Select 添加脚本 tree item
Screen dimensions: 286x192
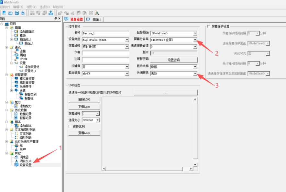tap(26, 126)
